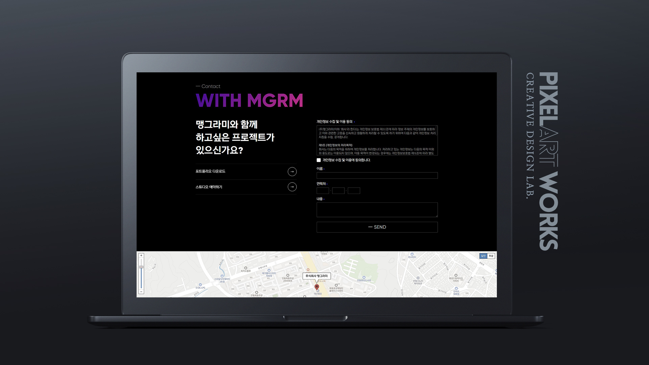The width and height of the screenshot is (649, 365).
Task: Focus the second 연락처 phone field
Action: point(338,191)
